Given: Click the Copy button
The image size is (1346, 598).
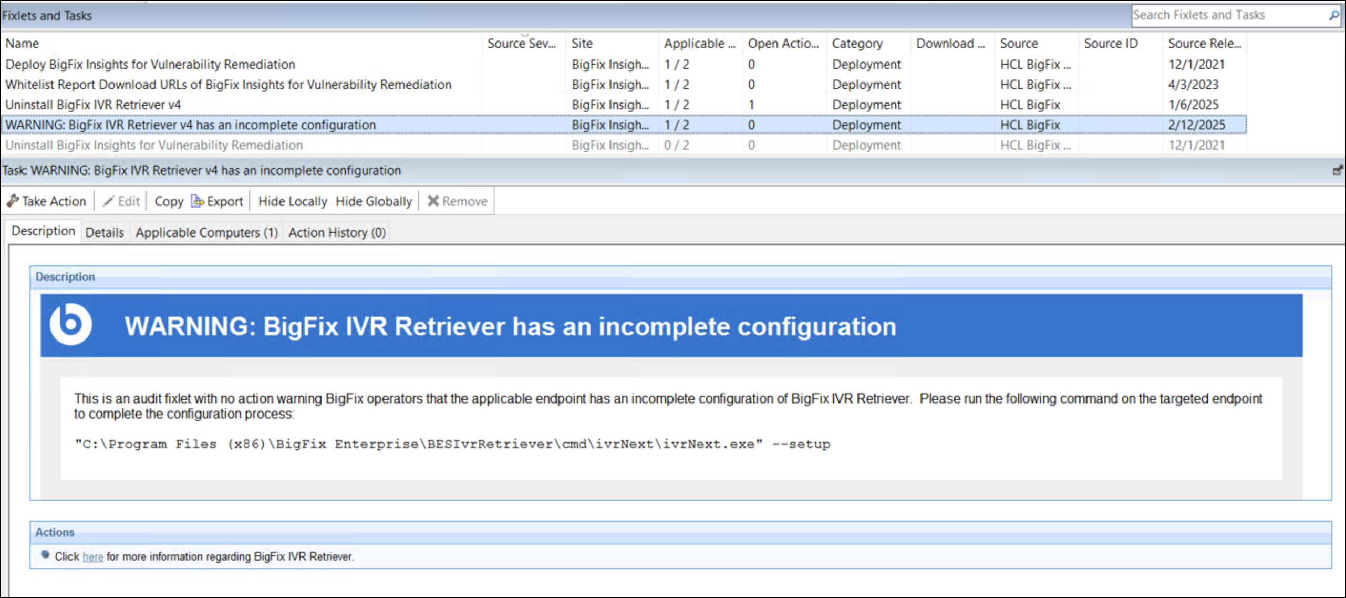Looking at the screenshot, I should 169,201.
